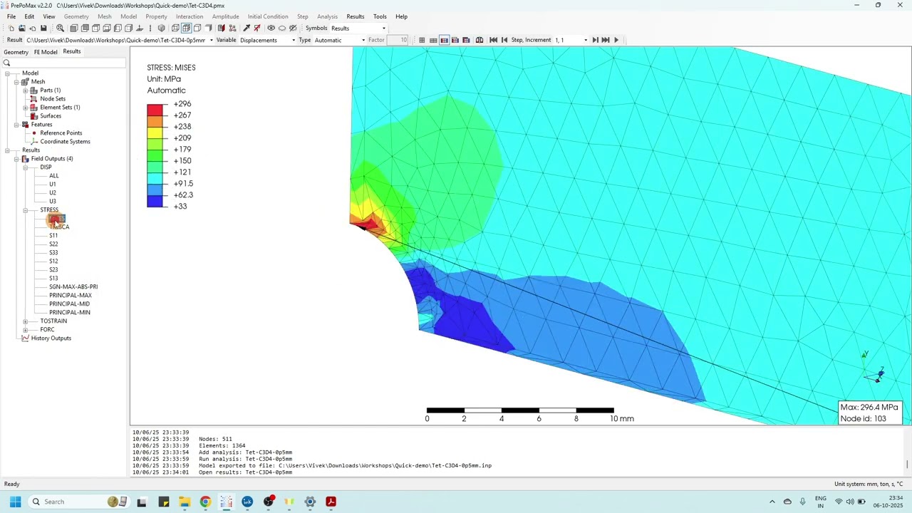
Task: Go to next step increment
Action: point(595,40)
